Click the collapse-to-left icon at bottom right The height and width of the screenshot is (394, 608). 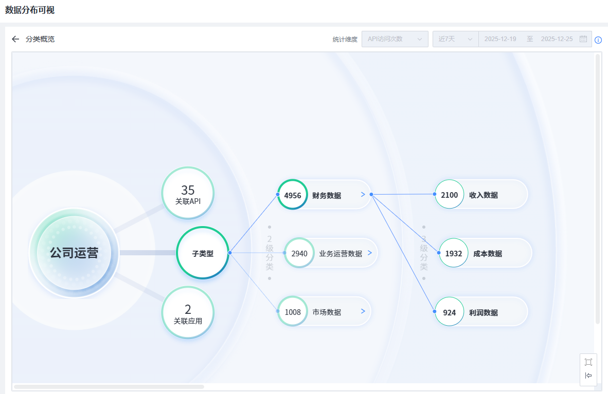[588, 376]
